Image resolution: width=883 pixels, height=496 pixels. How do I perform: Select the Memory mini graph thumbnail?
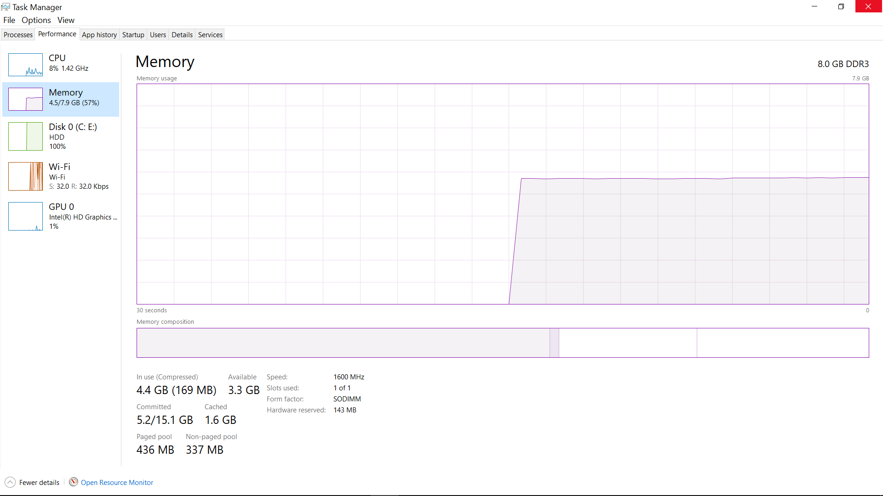25,99
